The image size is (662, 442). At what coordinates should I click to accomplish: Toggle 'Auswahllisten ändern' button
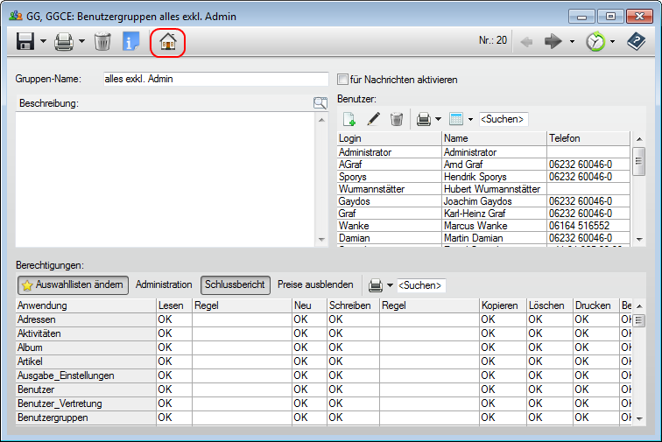[x=74, y=284]
